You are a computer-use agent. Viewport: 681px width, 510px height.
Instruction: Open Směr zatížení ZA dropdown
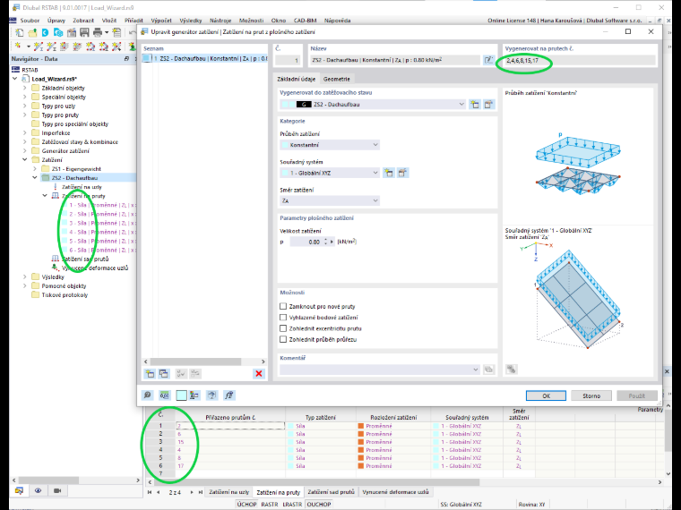[330, 200]
